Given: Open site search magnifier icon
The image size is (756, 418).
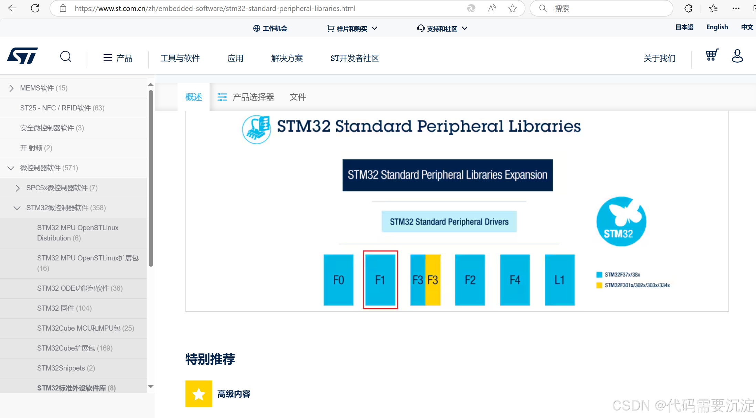Looking at the screenshot, I should click(x=66, y=56).
